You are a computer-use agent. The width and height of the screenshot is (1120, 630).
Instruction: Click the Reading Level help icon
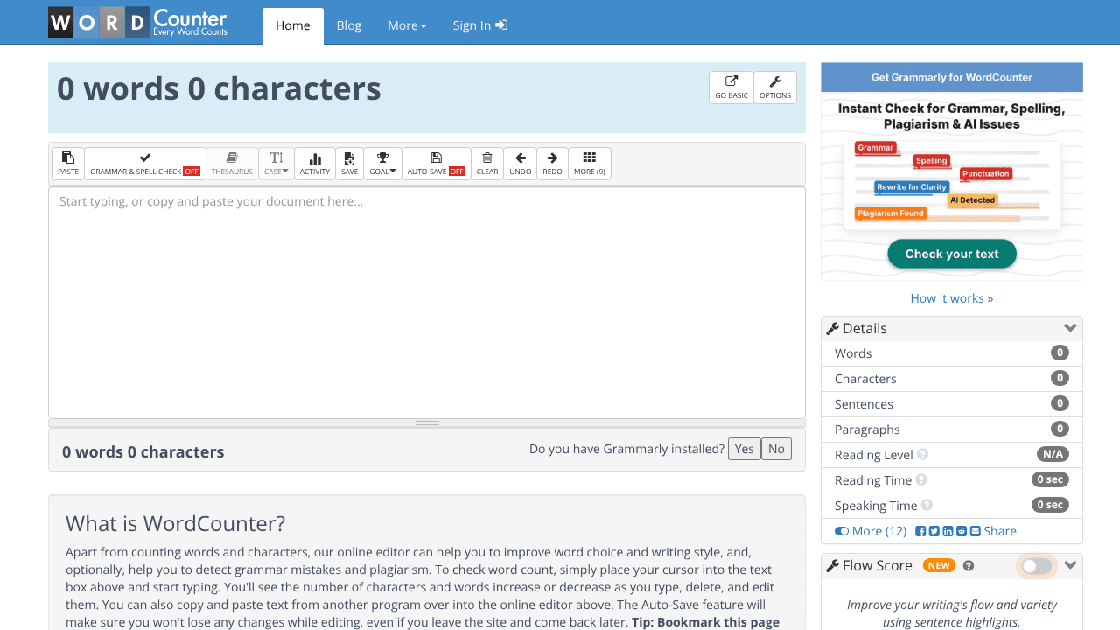[x=922, y=455]
